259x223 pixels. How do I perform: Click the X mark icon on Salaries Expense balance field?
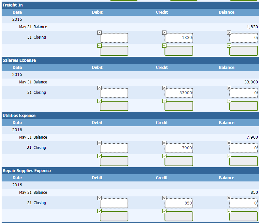pos(229,88)
